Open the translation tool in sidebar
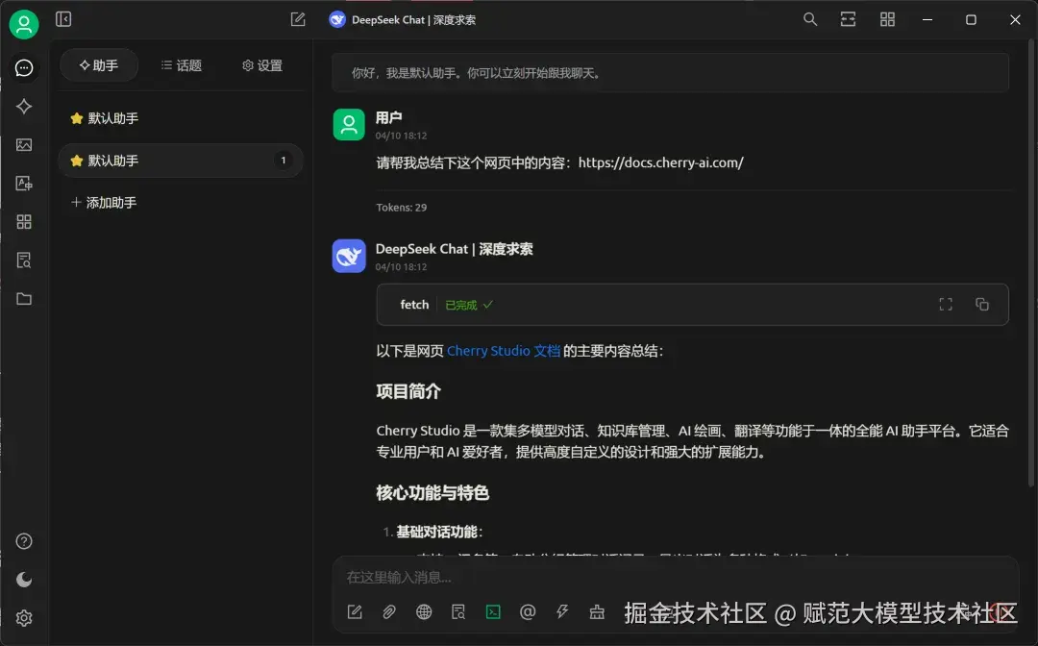This screenshot has height=646, width=1038. click(24, 183)
